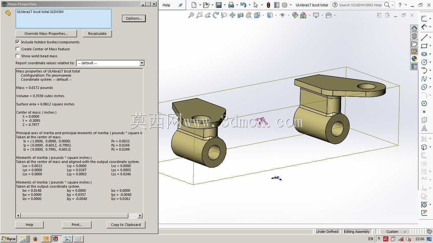This screenshot has width=433, height=243.
Task: Open the Custom Properties tab
Action: click(414, 66)
